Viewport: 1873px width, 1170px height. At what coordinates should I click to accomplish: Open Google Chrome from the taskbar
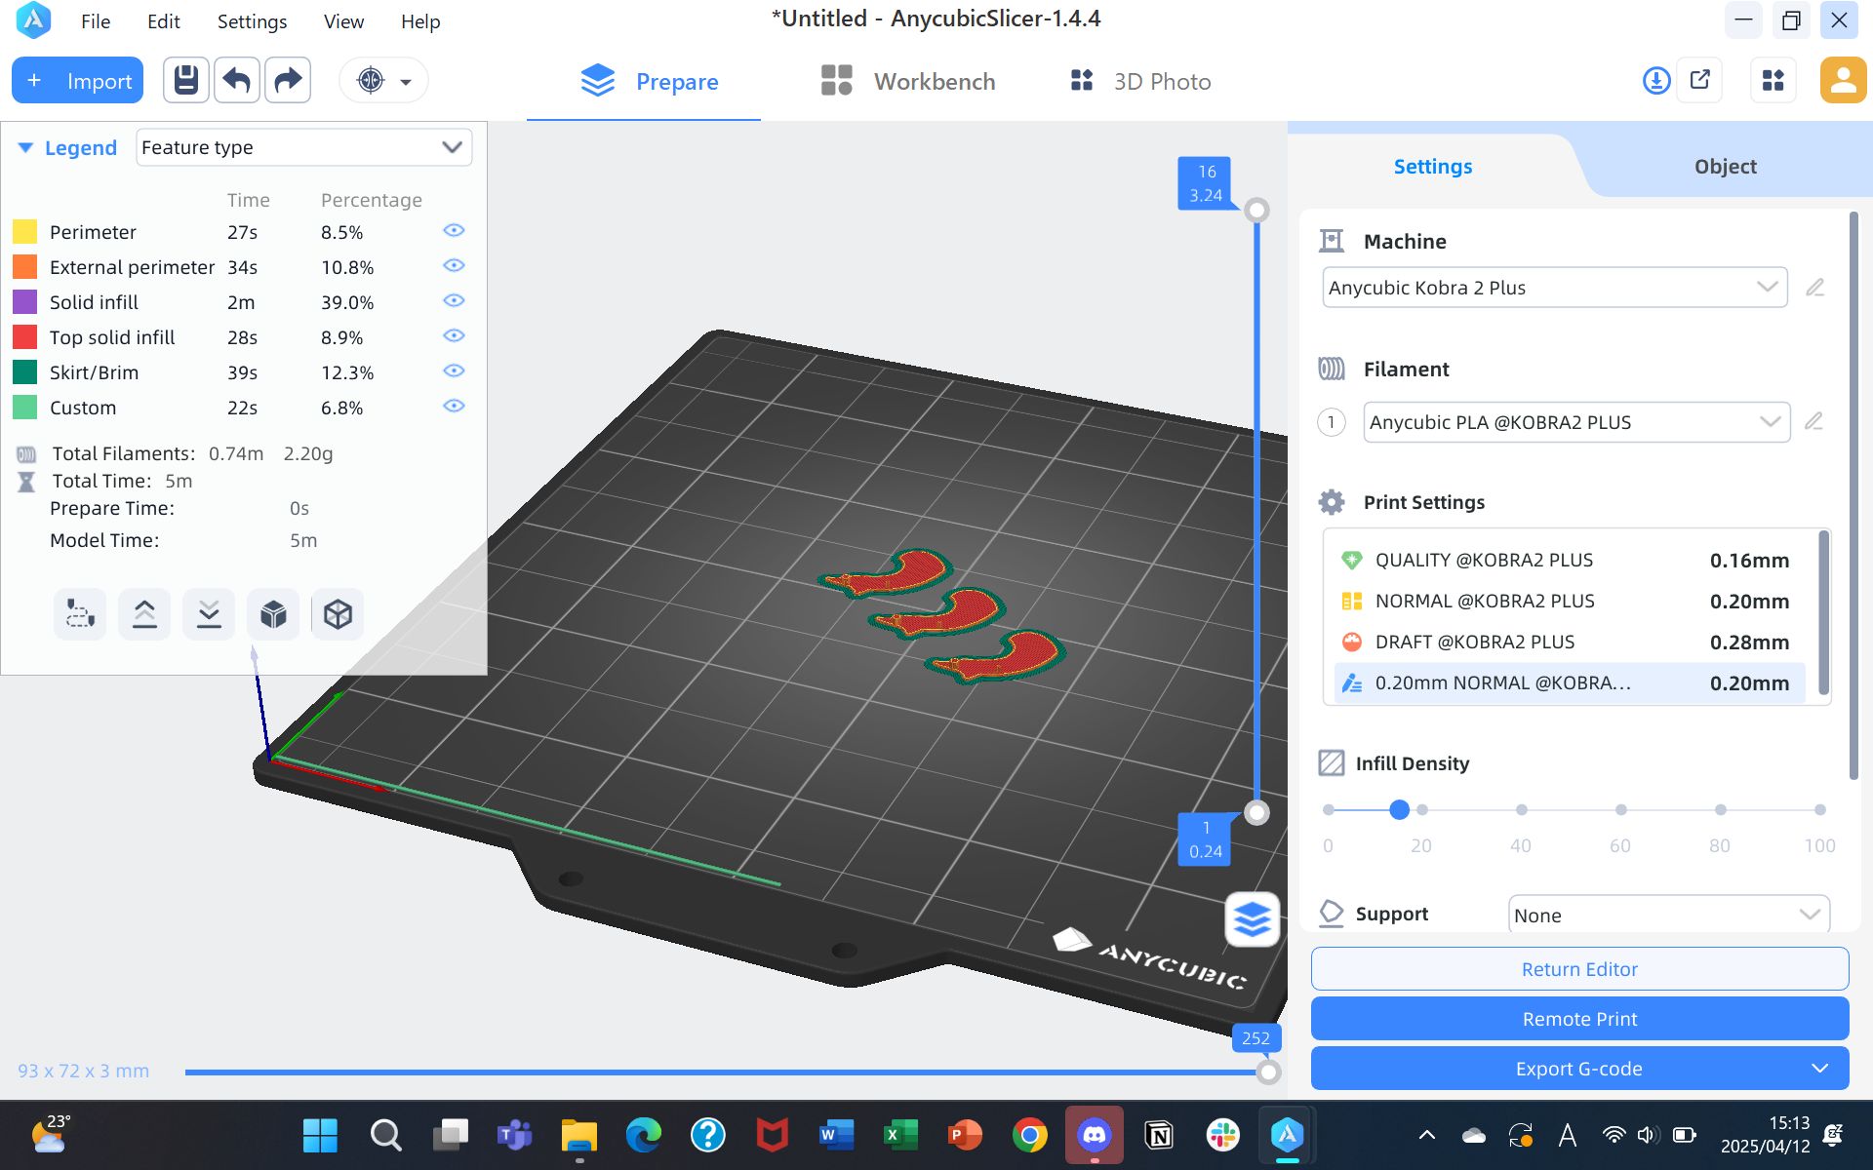pos(1030,1135)
